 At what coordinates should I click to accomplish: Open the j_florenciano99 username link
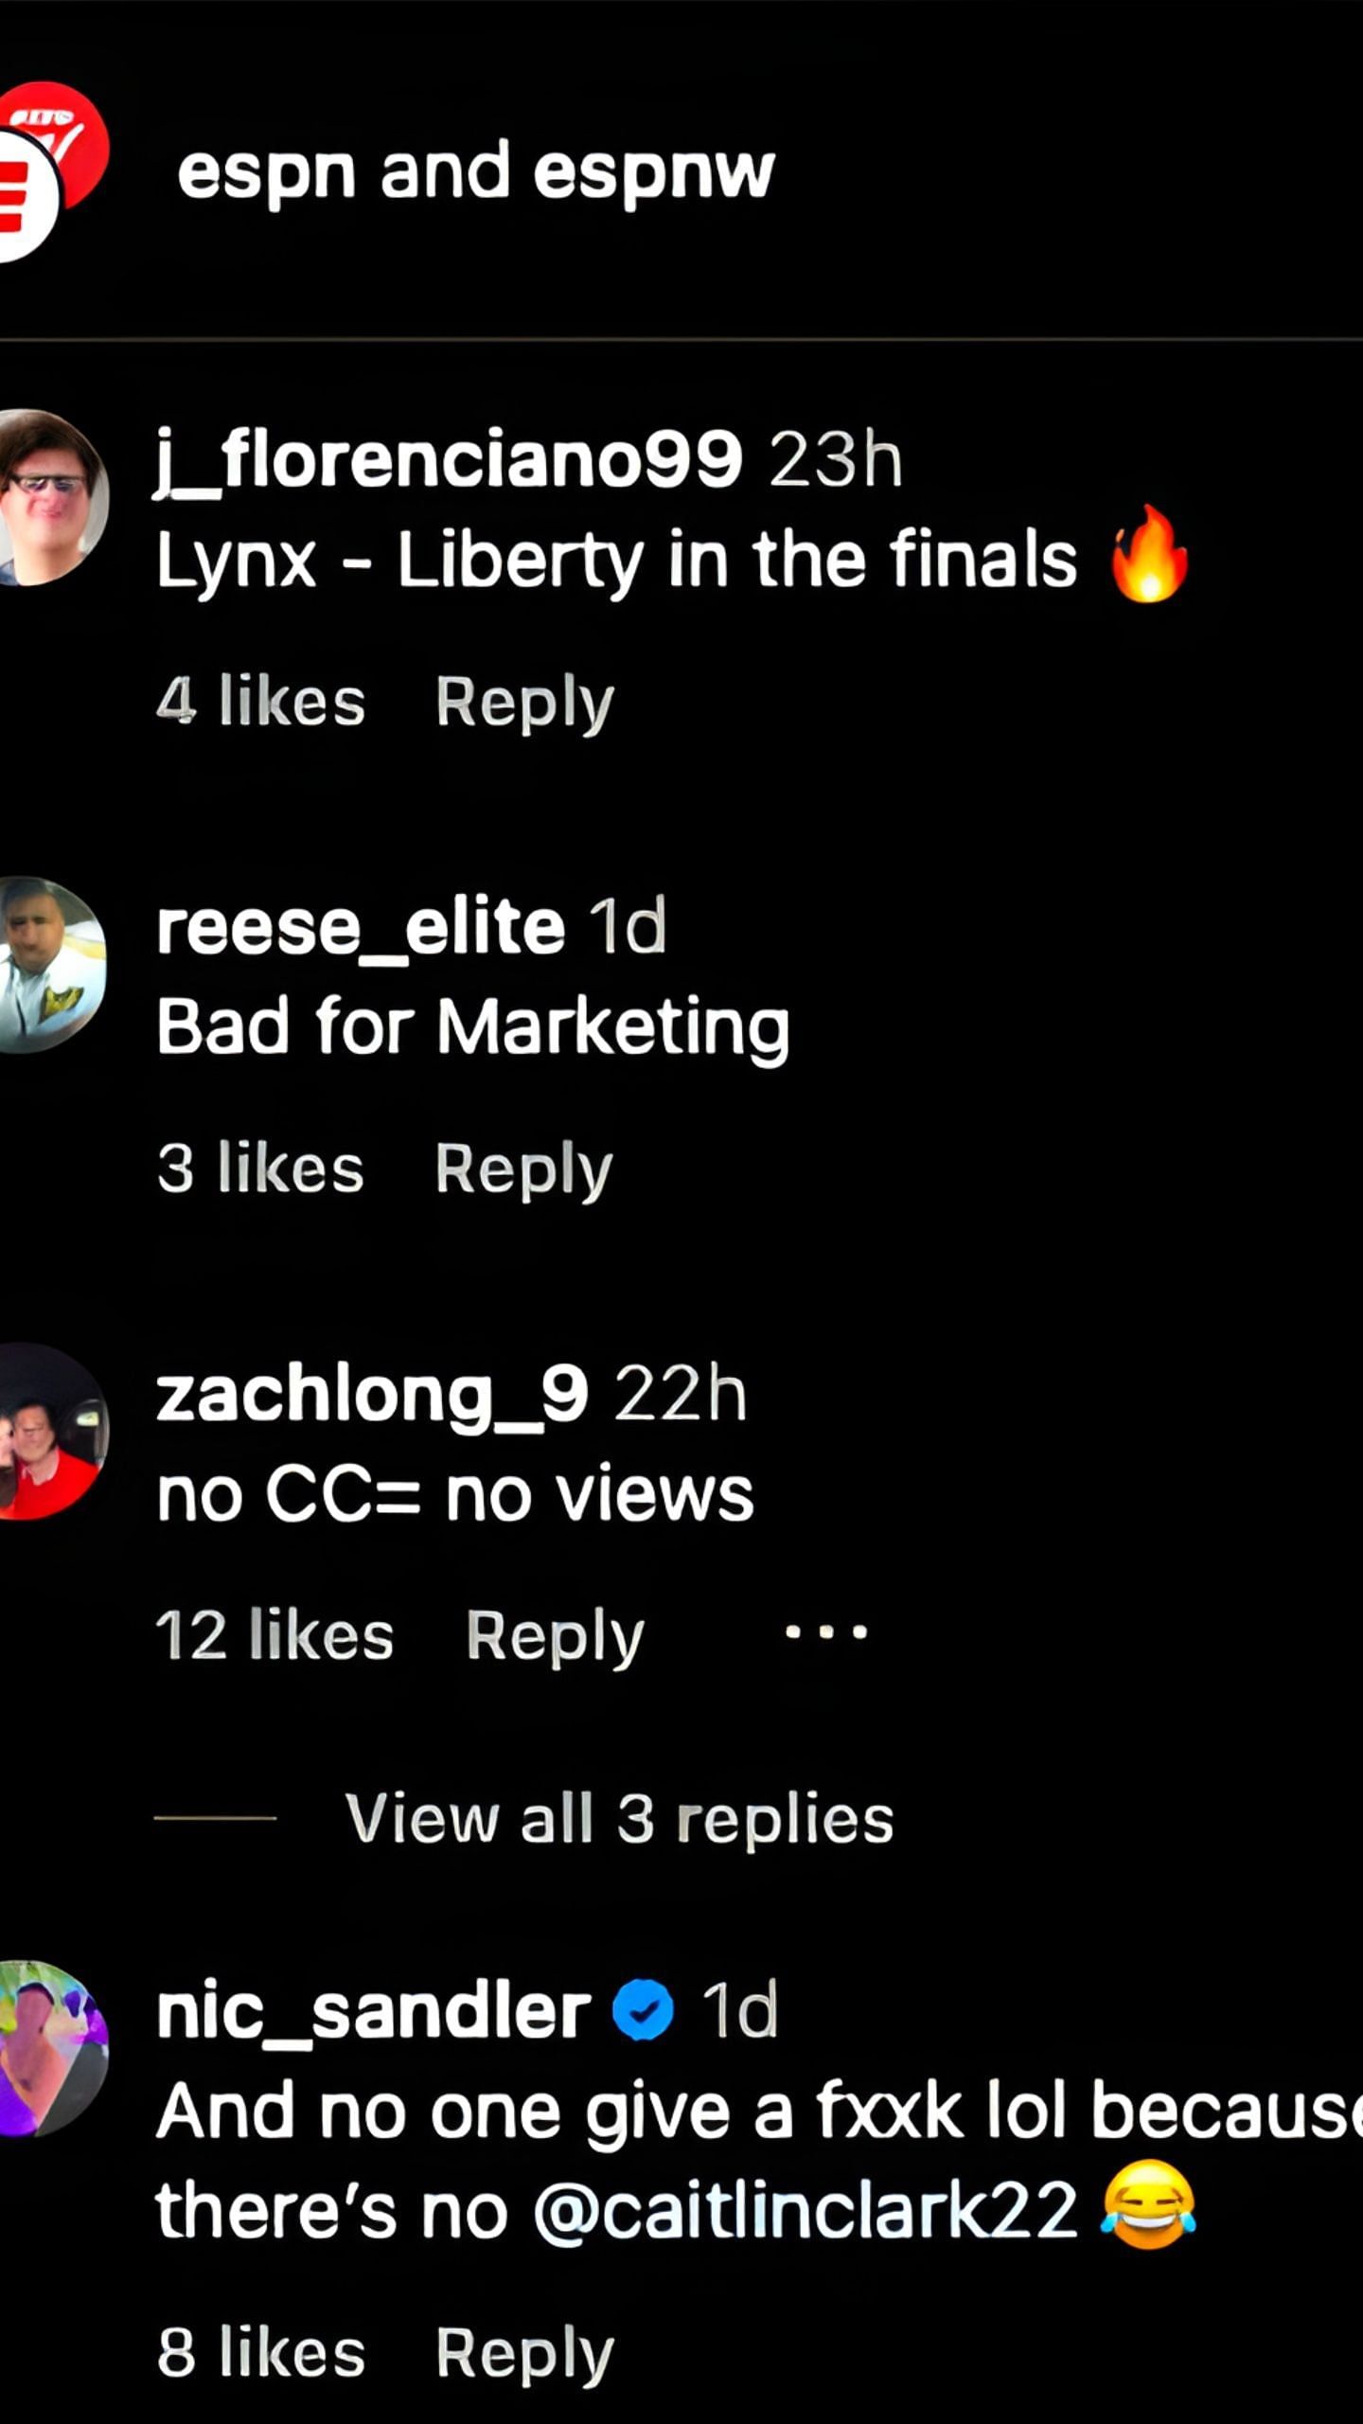coord(450,459)
